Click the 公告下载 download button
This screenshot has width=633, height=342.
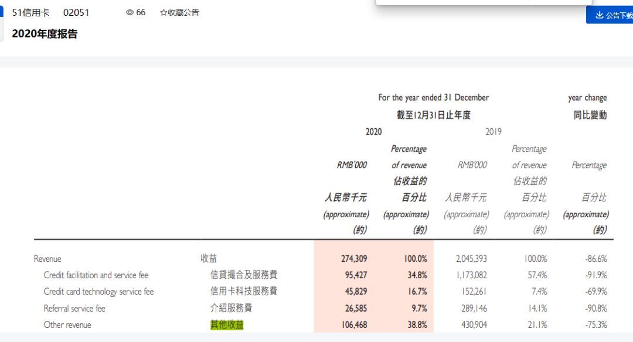[611, 15]
